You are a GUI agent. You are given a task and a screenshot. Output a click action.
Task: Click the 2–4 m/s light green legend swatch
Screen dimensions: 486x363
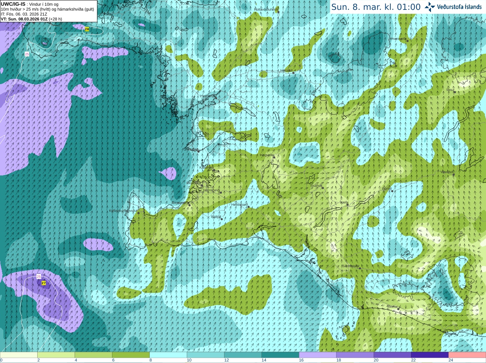[56, 355]
